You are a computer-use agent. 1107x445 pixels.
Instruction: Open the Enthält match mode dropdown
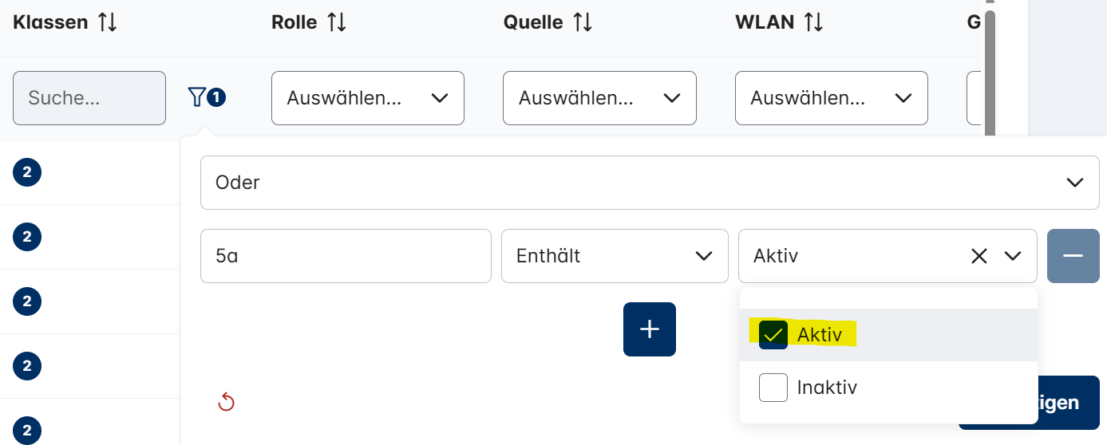614,256
